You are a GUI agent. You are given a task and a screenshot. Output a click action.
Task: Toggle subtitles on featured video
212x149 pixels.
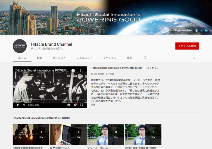[69, 105]
